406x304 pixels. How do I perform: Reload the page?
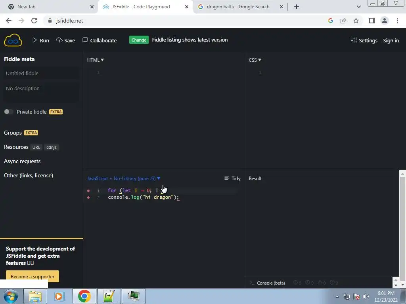pos(34,21)
